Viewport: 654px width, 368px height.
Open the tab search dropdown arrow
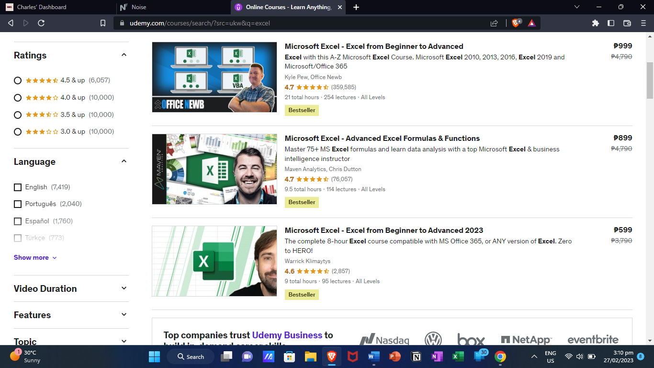coord(577,7)
